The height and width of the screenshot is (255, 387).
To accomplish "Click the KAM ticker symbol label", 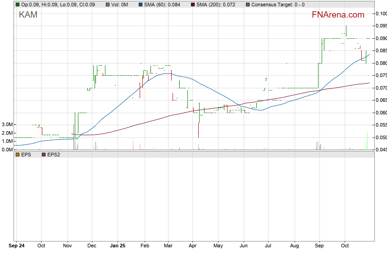I will tap(28, 15).
